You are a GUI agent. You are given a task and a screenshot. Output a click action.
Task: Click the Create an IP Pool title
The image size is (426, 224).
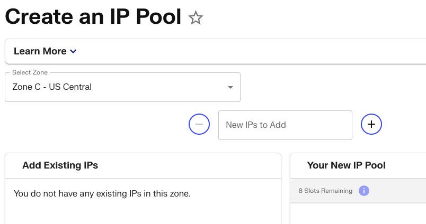[93, 17]
